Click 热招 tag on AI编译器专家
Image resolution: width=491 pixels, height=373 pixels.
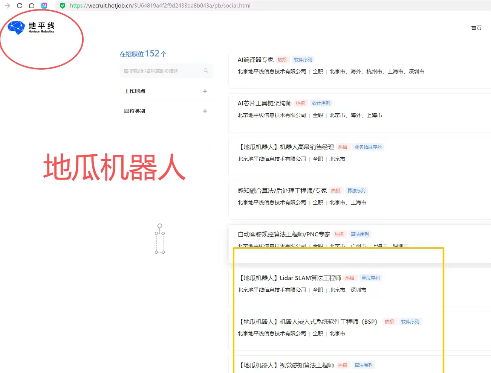[x=282, y=59]
